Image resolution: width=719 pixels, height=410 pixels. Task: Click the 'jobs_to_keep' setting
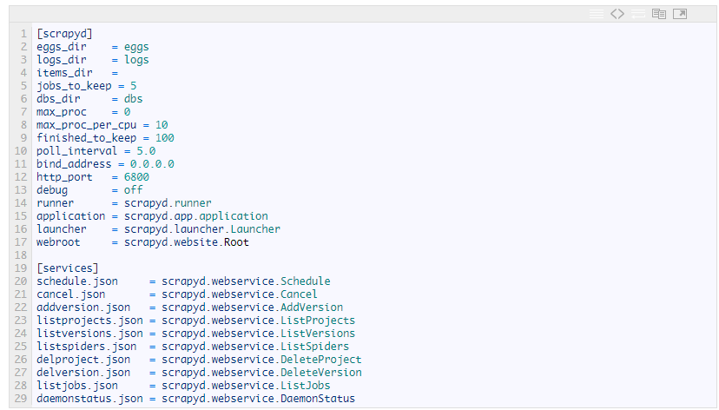click(74, 86)
